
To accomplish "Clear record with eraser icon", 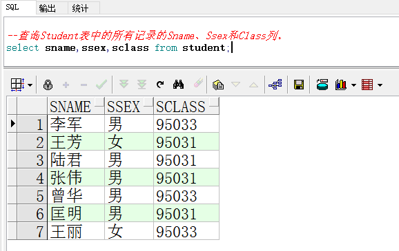I will coord(198,83).
